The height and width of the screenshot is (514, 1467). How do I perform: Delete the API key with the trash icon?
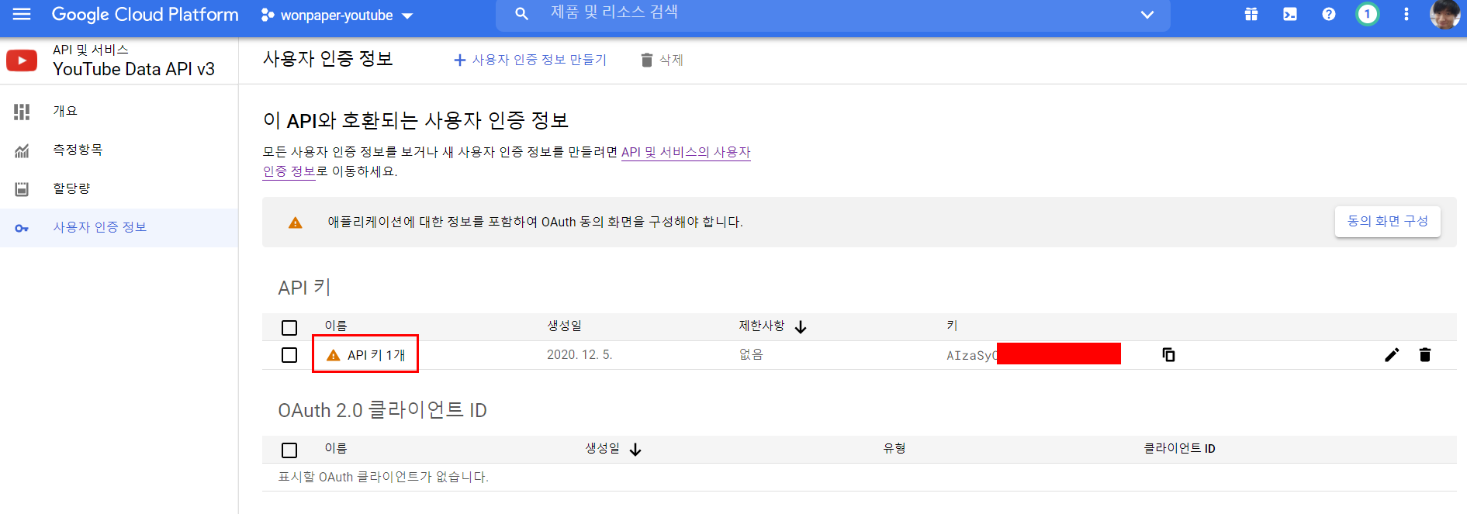(1425, 355)
